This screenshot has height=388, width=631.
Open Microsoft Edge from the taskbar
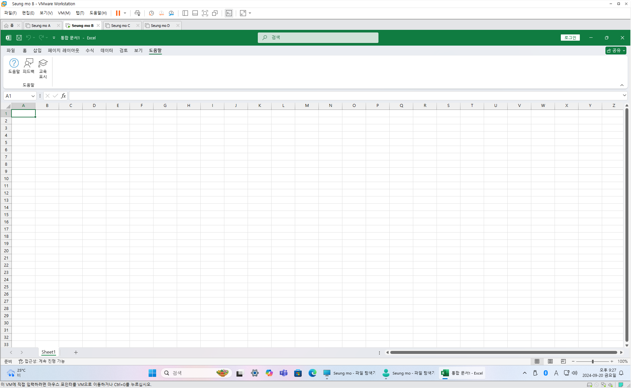(312, 373)
